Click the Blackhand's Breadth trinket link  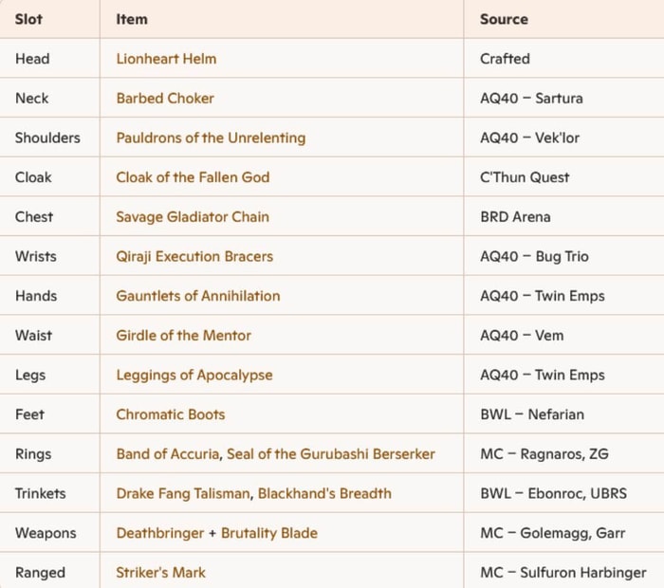324,494
